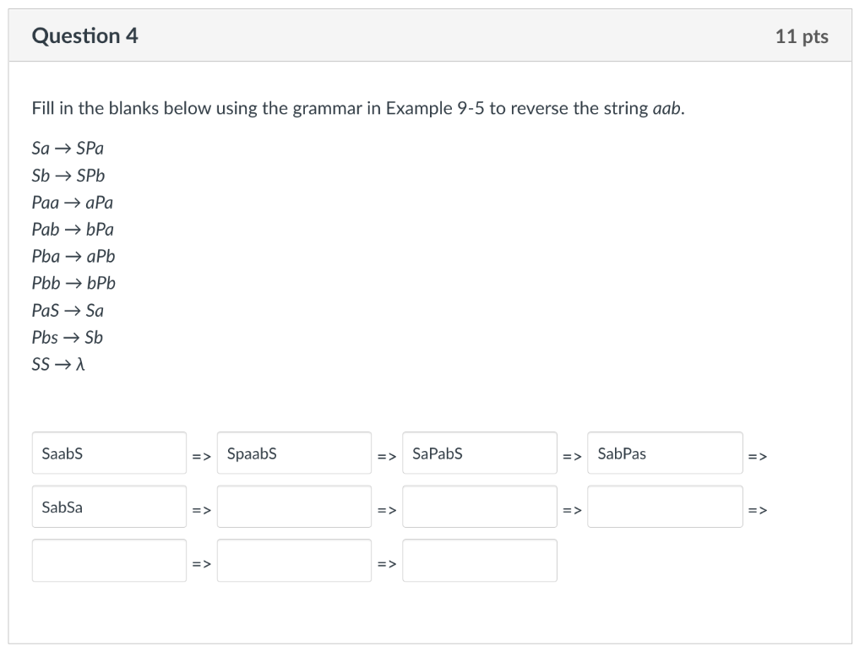This screenshot has height=657, width=865.
Task: Select the SabPas answer box
Action: click(664, 453)
